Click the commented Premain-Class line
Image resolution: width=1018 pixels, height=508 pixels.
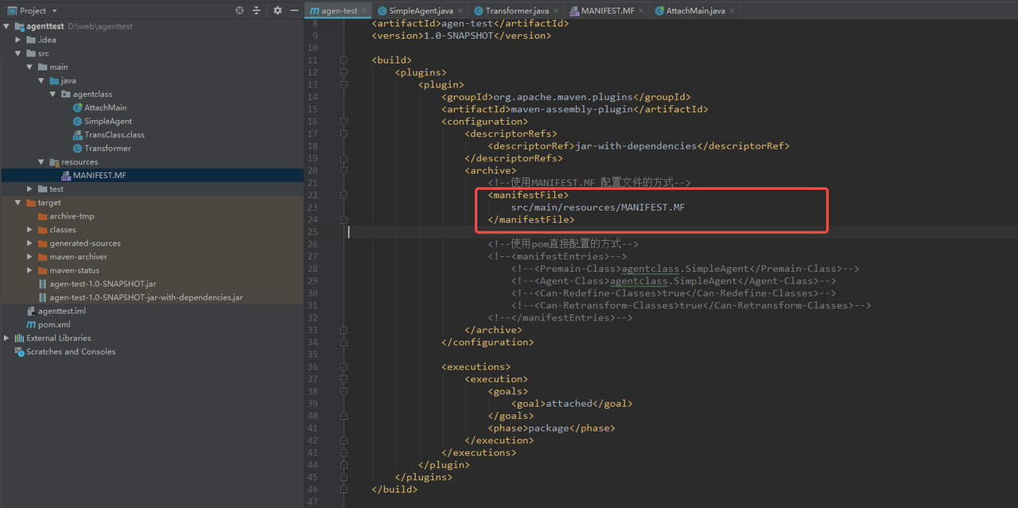tap(686, 269)
